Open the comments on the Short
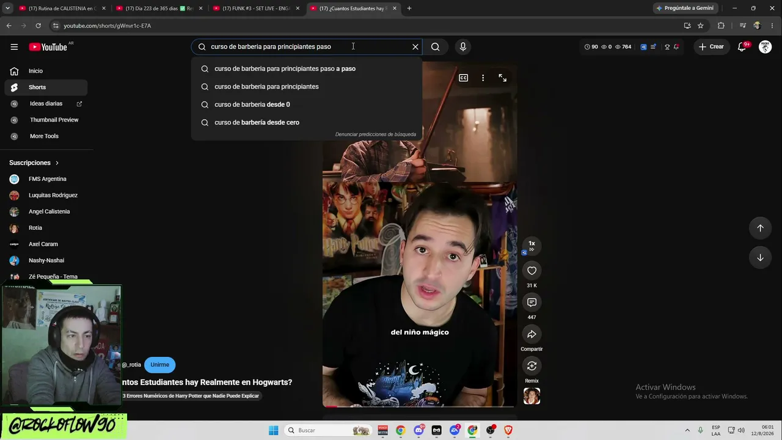This screenshot has height=440, width=782. (x=532, y=302)
